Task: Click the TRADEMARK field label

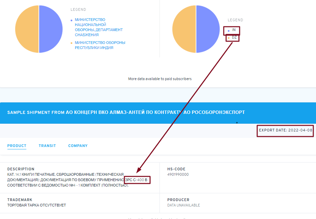Action: tap(20, 200)
